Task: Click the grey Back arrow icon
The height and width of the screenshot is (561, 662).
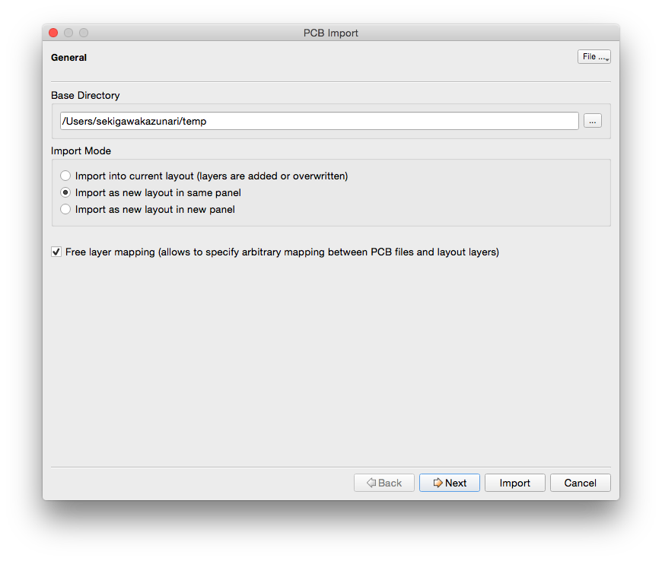Action: 372,483
